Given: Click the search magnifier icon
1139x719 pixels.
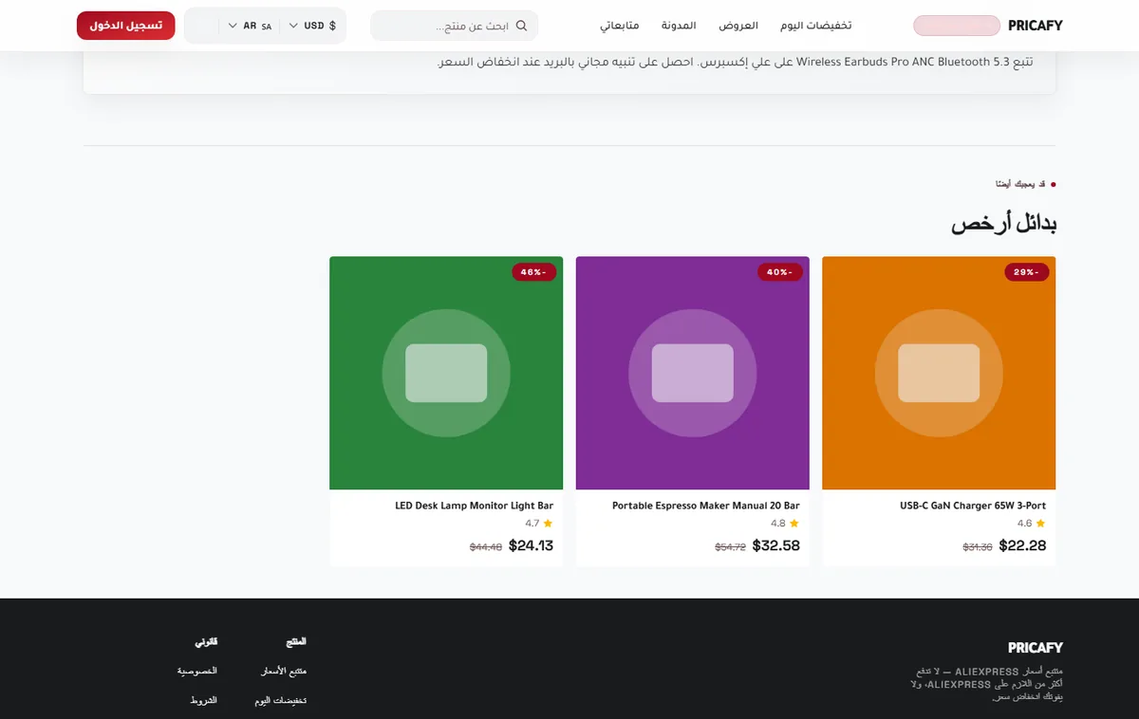Looking at the screenshot, I should 521,26.
